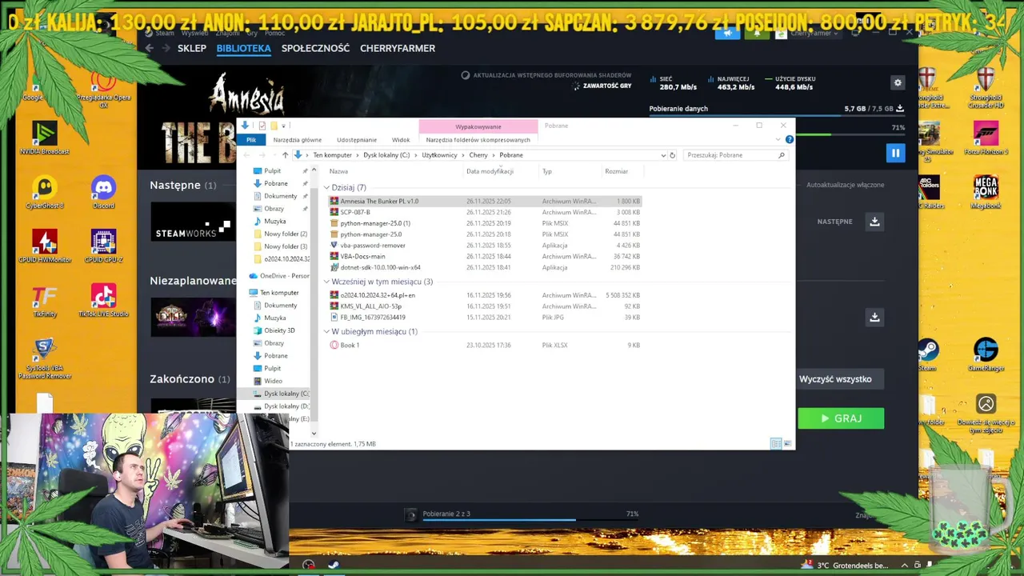
Task: Open the GameRanger desktop shortcut
Action: pyautogui.click(x=986, y=355)
